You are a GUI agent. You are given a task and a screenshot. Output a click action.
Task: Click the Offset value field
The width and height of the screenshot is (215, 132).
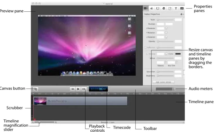tap(178, 58)
